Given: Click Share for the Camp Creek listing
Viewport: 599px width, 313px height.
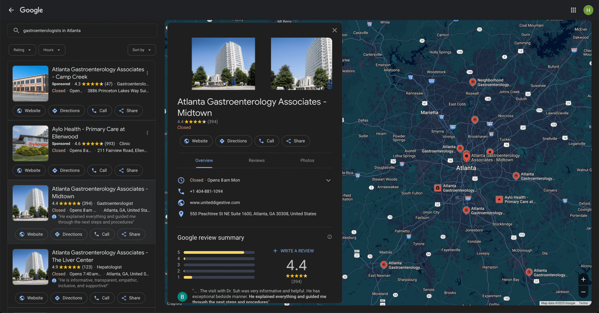Looking at the screenshot, I should [x=128, y=111].
